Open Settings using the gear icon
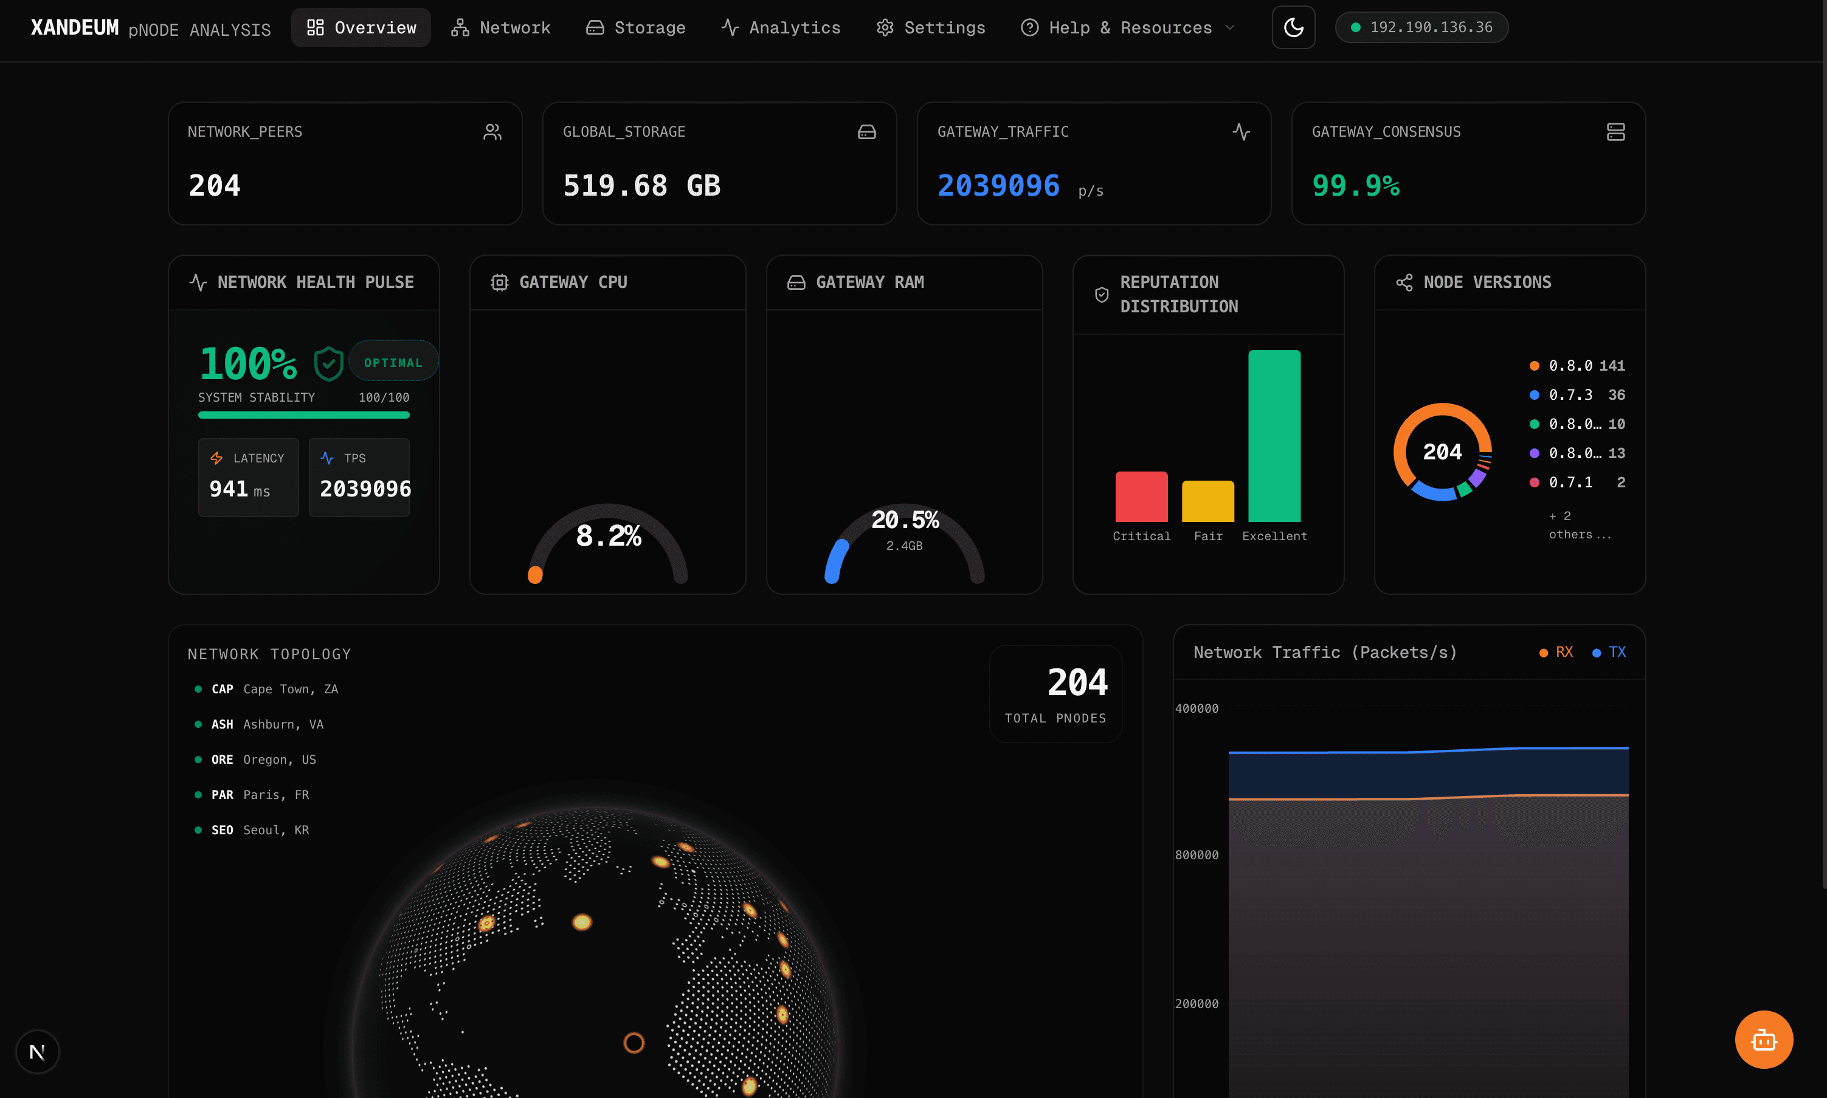Image resolution: width=1827 pixels, height=1098 pixels. [x=885, y=27]
